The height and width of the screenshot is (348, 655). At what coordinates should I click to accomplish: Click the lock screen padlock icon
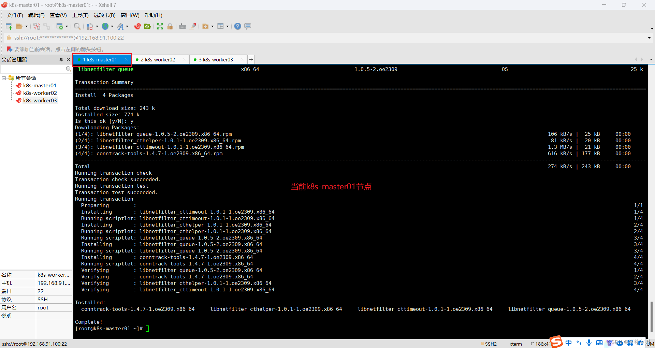coord(170,26)
